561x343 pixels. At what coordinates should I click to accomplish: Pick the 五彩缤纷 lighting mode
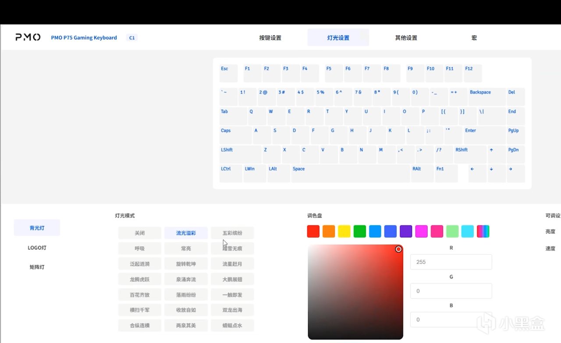(232, 233)
